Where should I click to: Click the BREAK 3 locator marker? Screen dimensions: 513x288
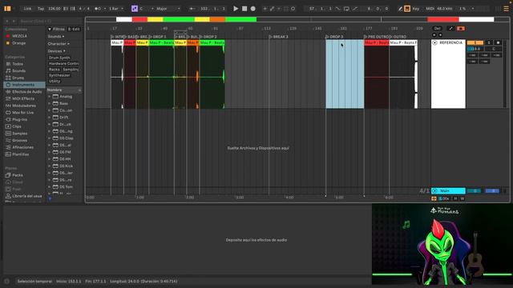point(279,37)
